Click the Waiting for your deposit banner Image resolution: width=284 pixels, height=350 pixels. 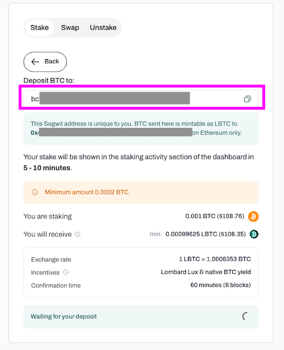tap(141, 316)
